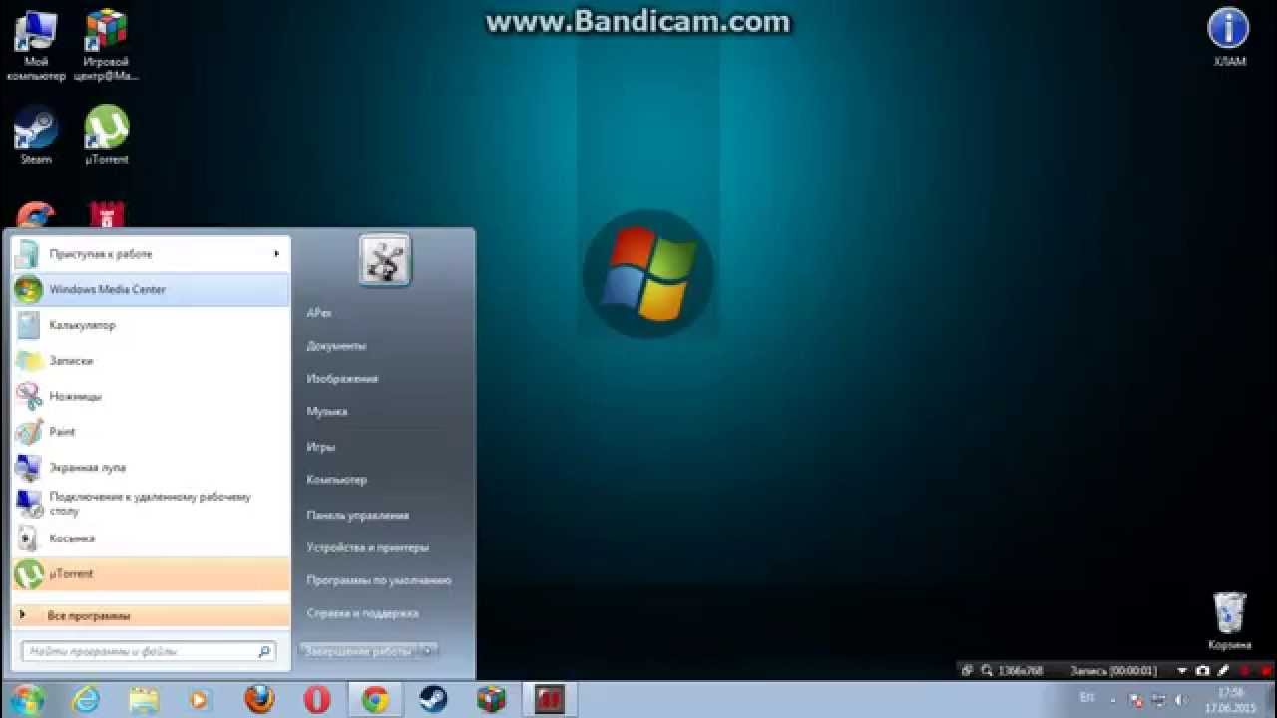Image resolution: width=1277 pixels, height=718 pixels.
Task: Open Windows Explorer folder on taskbar
Action: (x=143, y=700)
